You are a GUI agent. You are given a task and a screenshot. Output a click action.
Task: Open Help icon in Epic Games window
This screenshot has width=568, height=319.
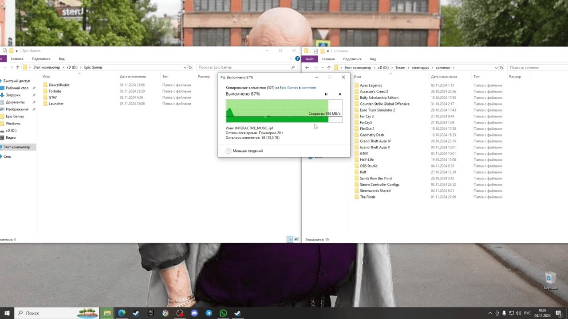297,58
